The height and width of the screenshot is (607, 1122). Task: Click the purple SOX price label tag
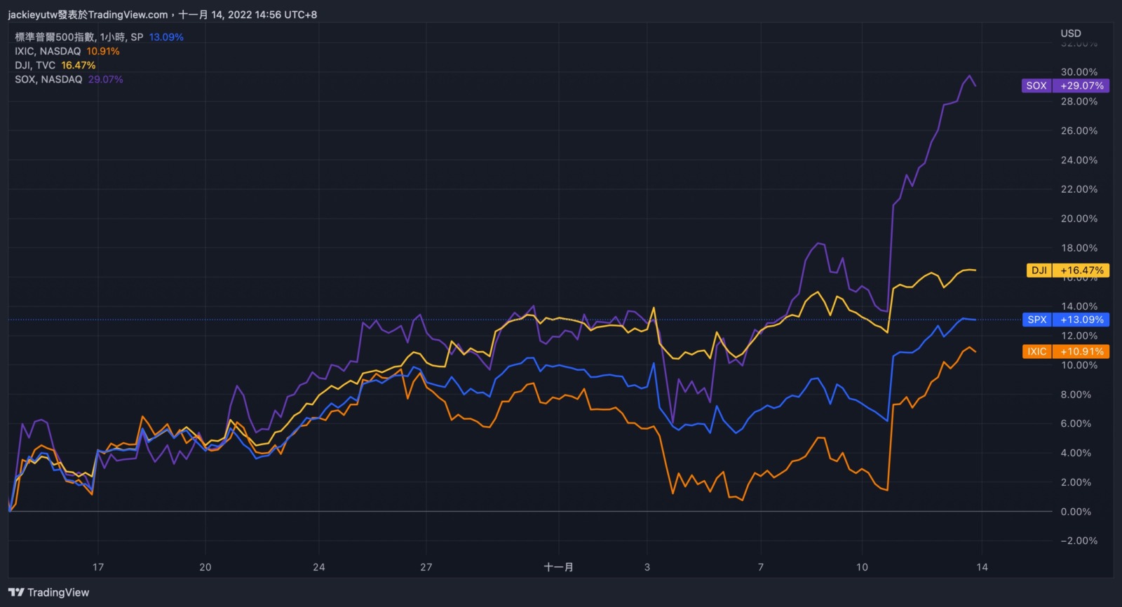coord(1065,86)
